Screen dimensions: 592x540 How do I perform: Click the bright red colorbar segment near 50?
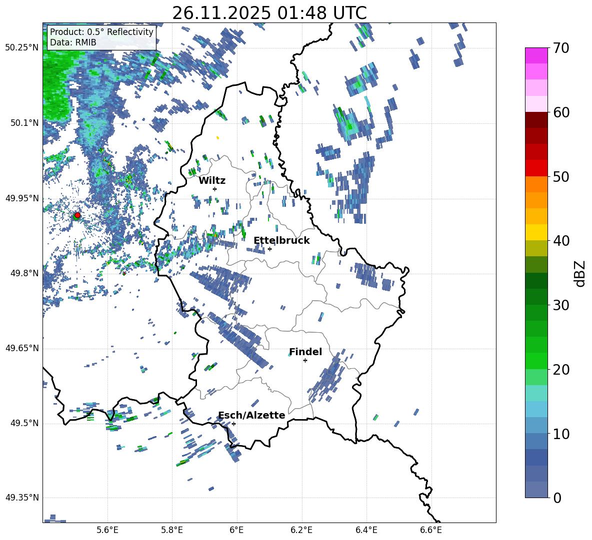(536, 168)
